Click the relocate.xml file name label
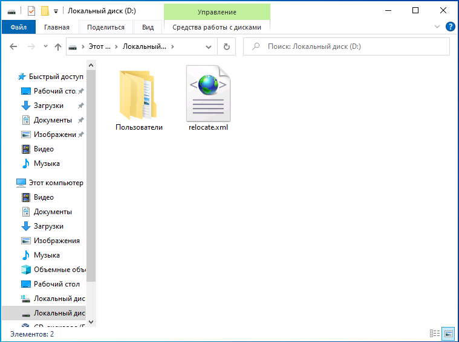 (x=208, y=127)
